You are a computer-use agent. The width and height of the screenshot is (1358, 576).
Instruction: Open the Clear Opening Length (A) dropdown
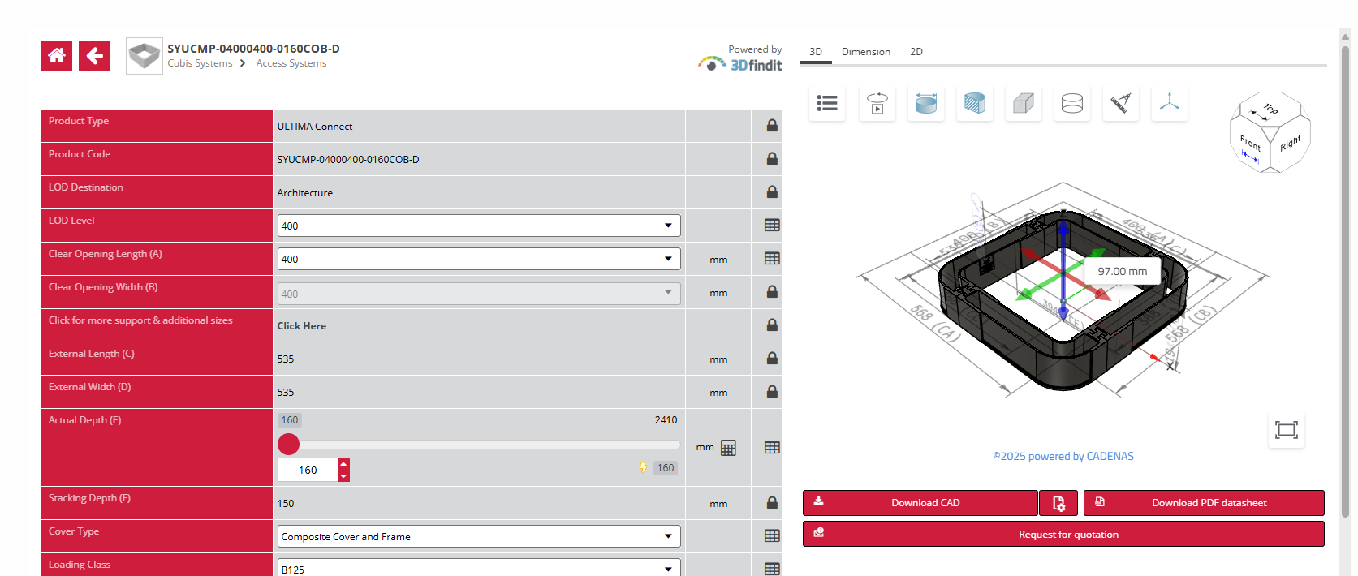479,259
